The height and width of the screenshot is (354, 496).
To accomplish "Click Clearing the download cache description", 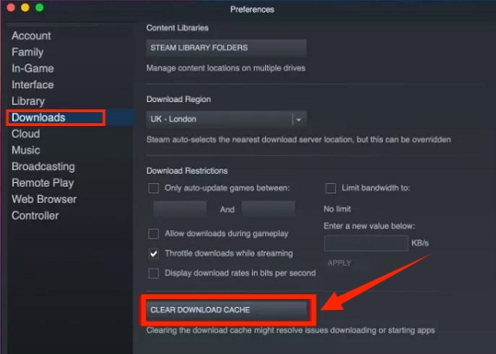I will [291, 331].
